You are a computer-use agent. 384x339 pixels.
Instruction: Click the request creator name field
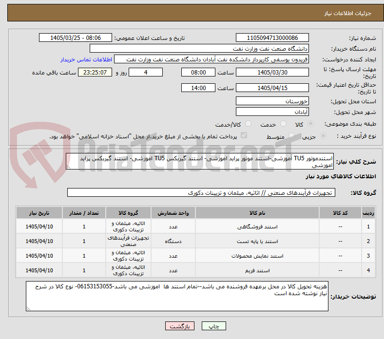(x=211, y=59)
